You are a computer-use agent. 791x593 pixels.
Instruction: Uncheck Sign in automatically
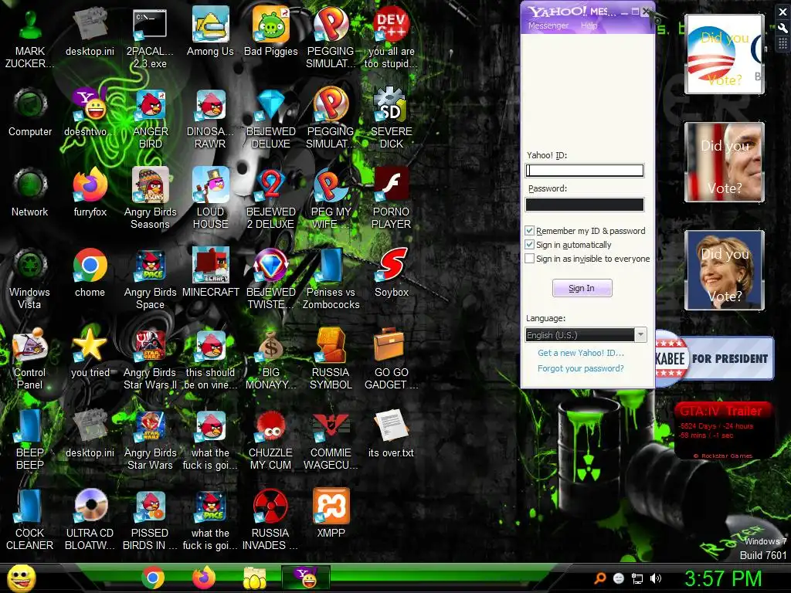click(x=529, y=245)
